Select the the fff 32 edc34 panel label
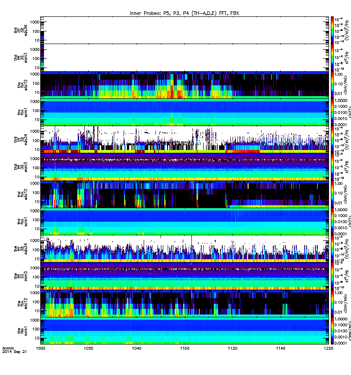Screen dimensions: 351x375 pyautogui.click(x=21, y=249)
